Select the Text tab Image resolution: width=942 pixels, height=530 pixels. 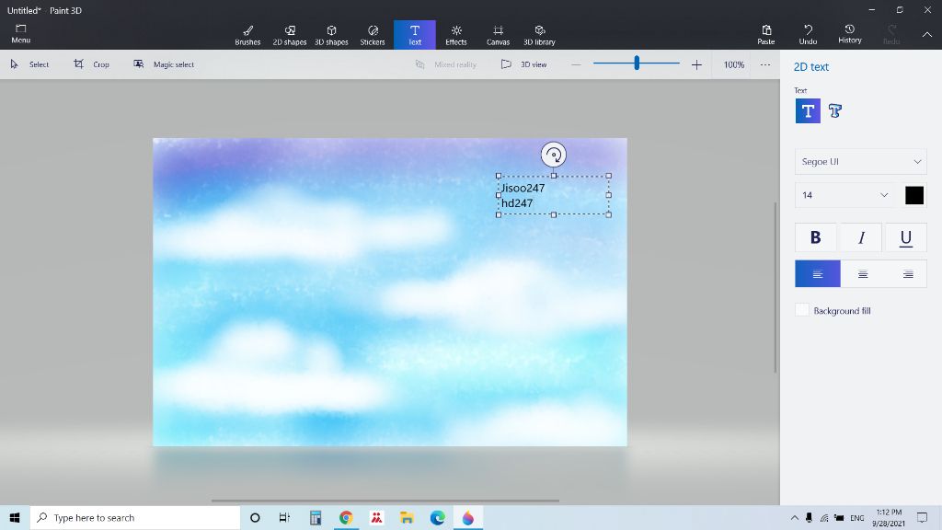[415, 35]
